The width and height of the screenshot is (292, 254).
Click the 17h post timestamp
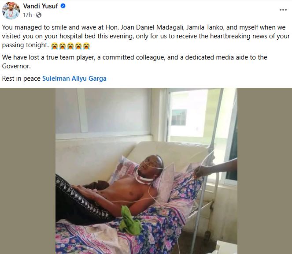click(x=27, y=15)
